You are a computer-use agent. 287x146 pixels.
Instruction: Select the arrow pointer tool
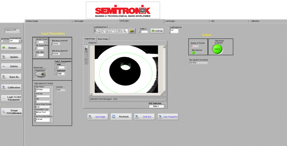86,49
